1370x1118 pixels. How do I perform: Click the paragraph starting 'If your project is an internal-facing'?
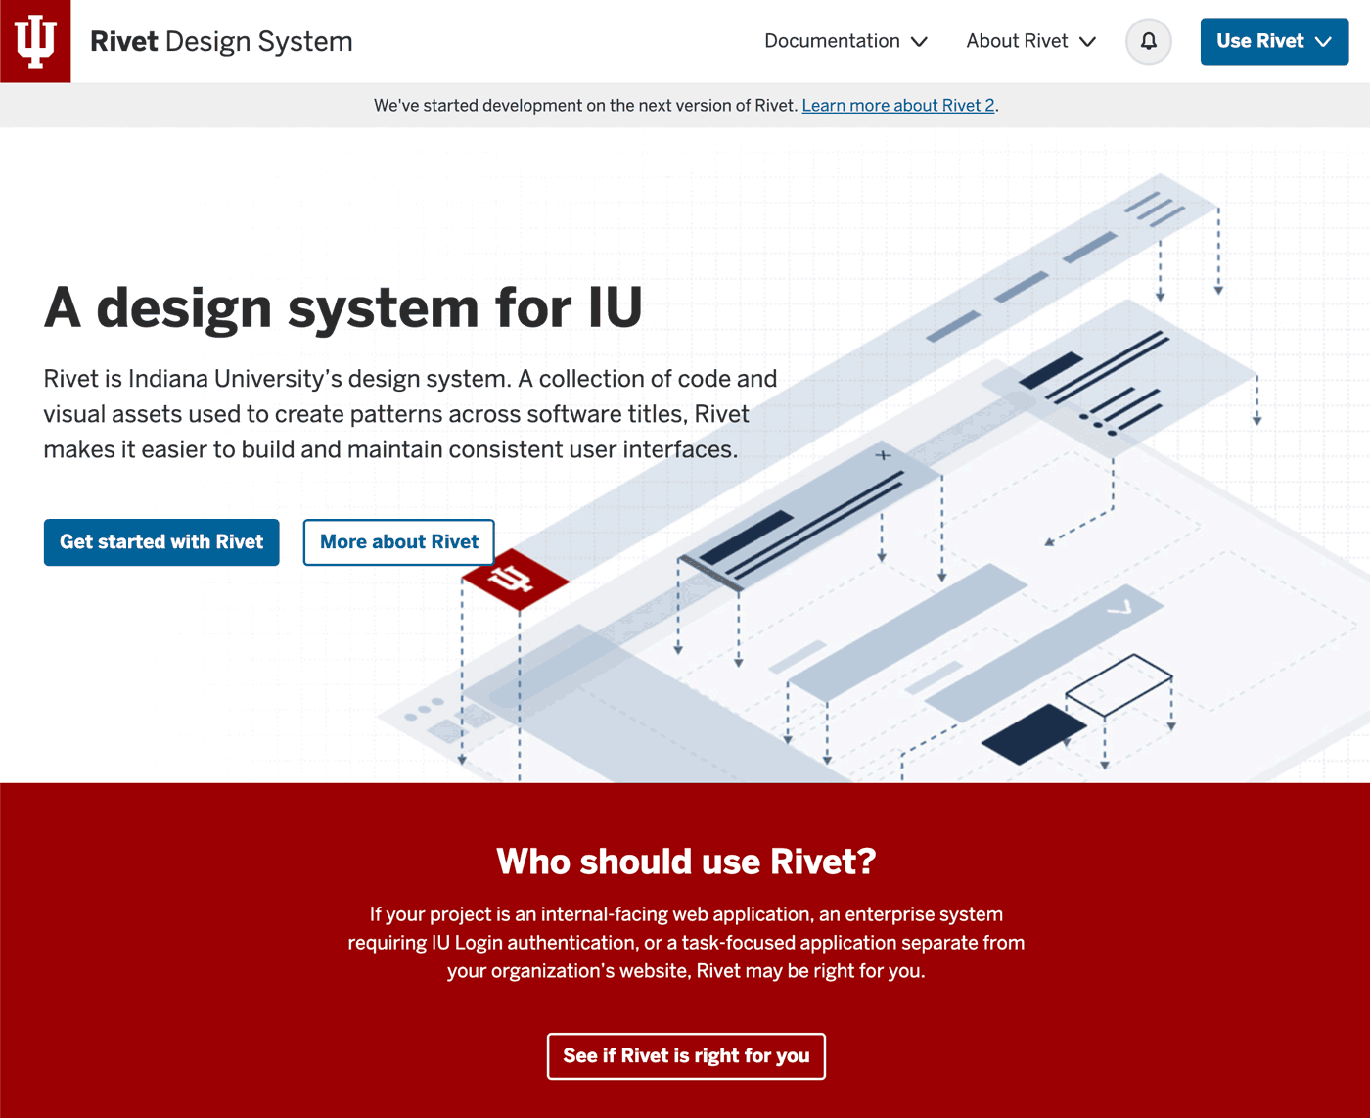(x=686, y=943)
